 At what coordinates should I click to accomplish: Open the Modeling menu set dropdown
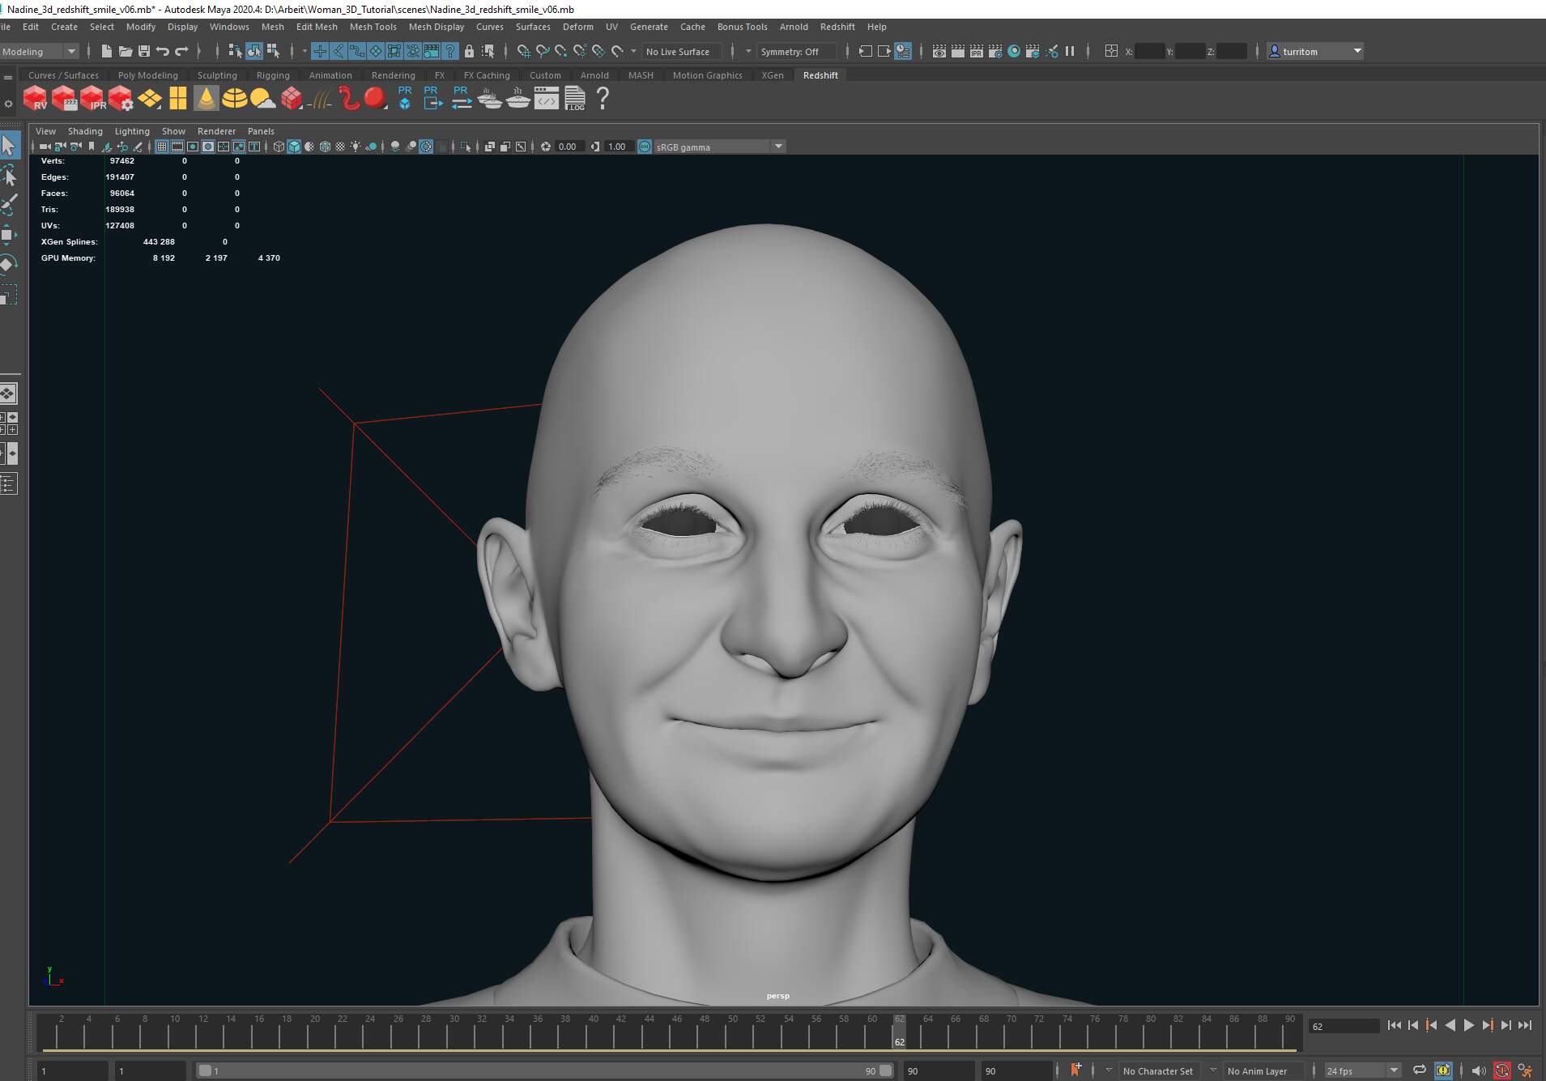tap(71, 51)
